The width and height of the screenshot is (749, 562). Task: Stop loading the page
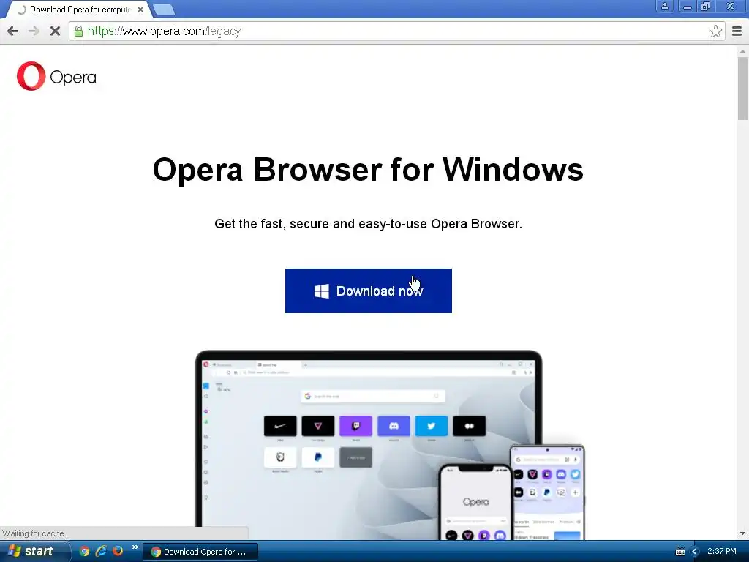tap(55, 31)
